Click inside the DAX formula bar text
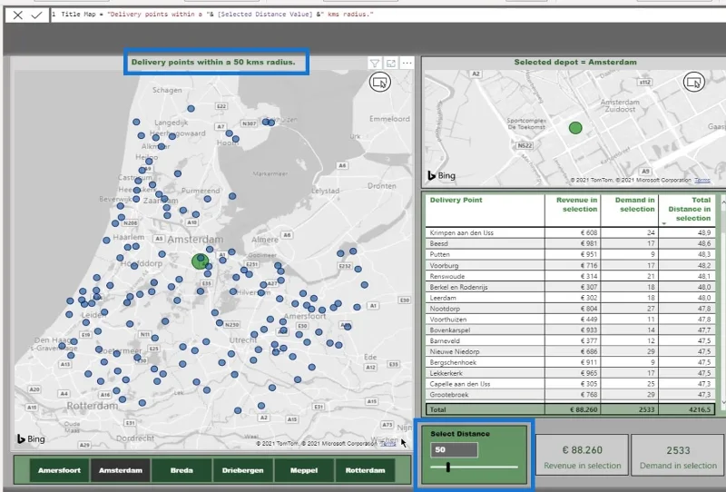Image resolution: width=726 pixels, height=492 pixels. coord(217,15)
